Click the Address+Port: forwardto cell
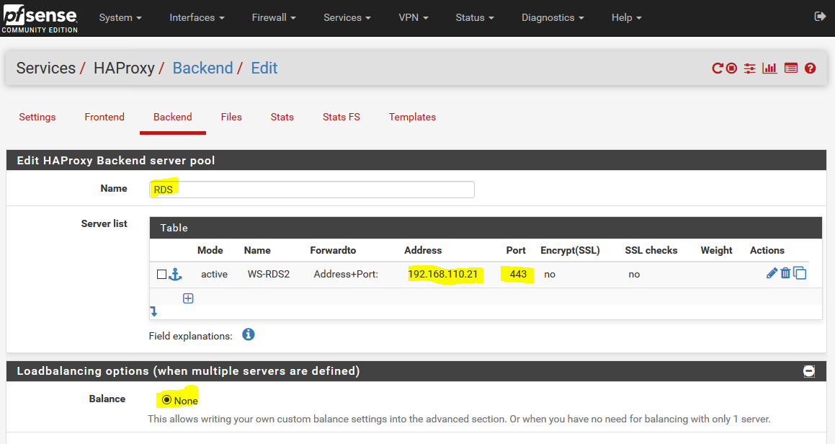Screen dimensions: 835x444 [346, 274]
